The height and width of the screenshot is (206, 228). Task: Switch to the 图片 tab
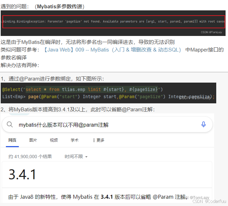[x=33, y=140]
